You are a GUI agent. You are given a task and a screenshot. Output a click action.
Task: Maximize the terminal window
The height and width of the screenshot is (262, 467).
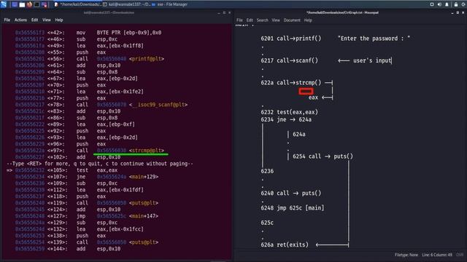(224, 13)
